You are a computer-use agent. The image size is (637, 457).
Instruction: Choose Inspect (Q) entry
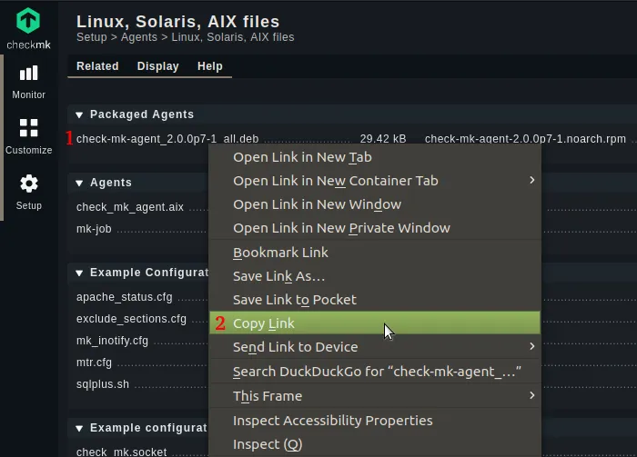point(375,444)
